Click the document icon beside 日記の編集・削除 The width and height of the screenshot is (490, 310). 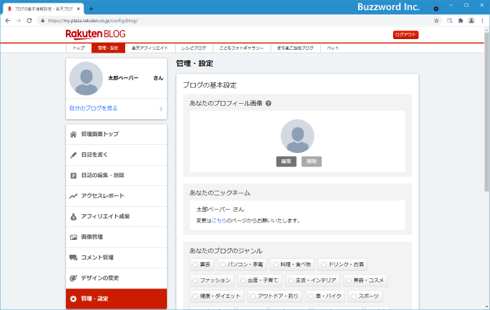(x=73, y=176)
